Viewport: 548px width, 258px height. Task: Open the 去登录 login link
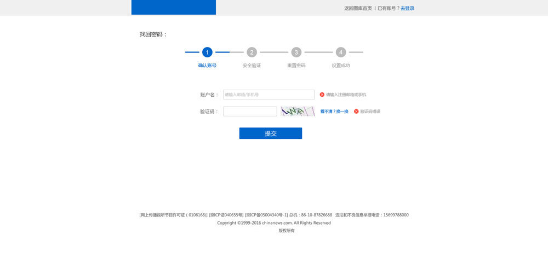point(407,8)
